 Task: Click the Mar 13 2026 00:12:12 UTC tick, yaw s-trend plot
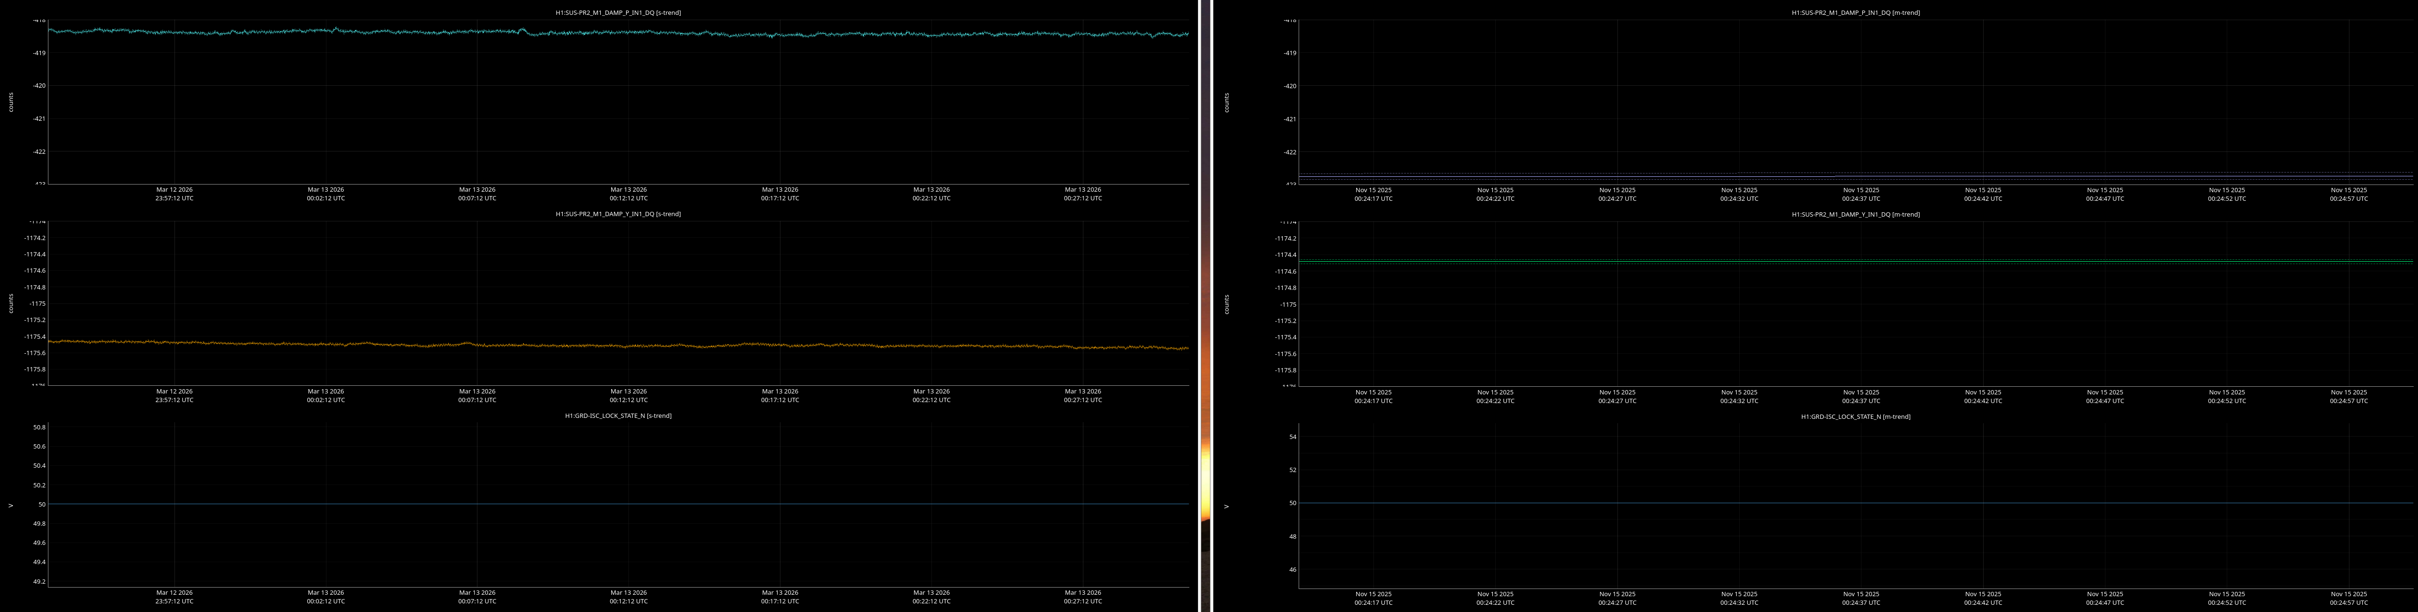click(x=628, y=395)
